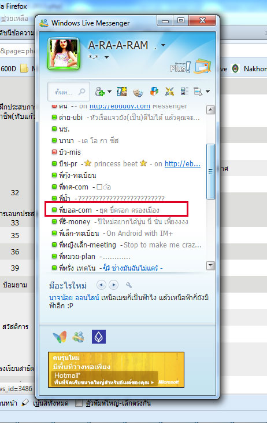Screen dimensions: 267x423
Task: Click the scroll up arrow of contact list
Action: (x=210, y=110)
